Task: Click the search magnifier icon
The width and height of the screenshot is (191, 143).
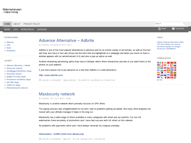Action: pyautogui.click(x=184, y=24)
